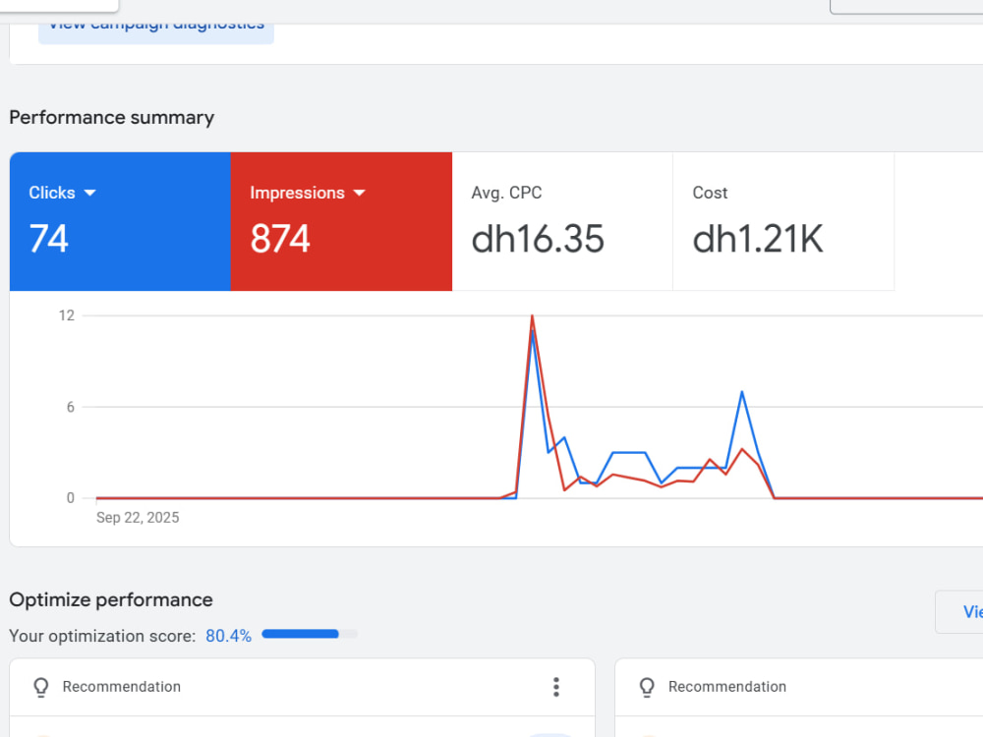Image resolution: width=983 pixels, height=737 pixels.
Task: Click the second Recommendation card title text
Action: [727, 687]
